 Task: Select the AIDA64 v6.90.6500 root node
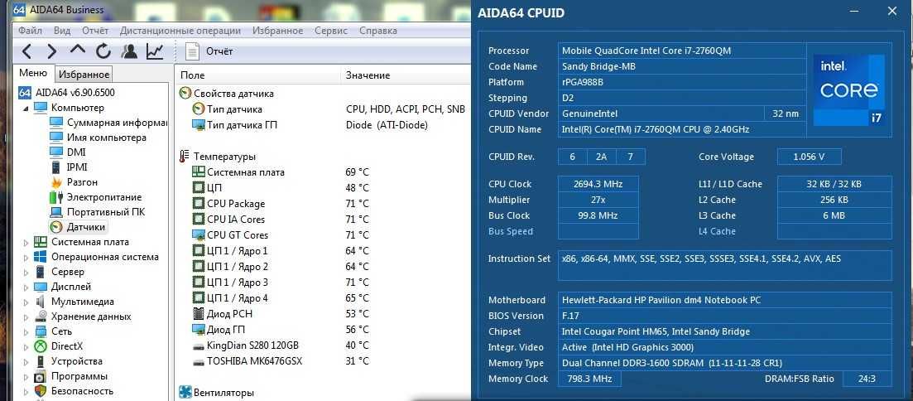click(x=74, y=92)
